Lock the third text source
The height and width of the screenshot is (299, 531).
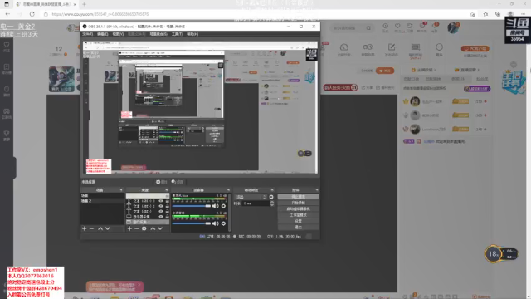click(x=167, y=212)
